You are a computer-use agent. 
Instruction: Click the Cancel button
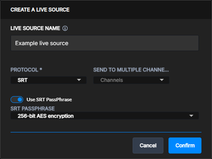pyautogui.click(x=148, y=146)
